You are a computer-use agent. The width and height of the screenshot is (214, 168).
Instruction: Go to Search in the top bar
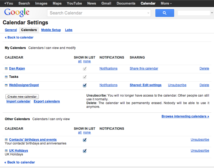24,3
